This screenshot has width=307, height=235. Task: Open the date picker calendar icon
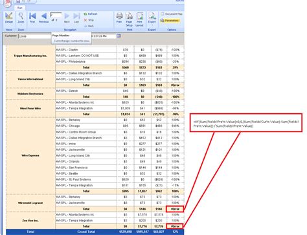click(119, 36)
